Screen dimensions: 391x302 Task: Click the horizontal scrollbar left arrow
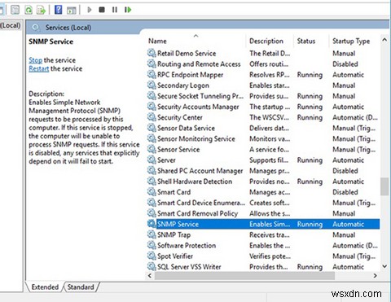pos(150,276)
